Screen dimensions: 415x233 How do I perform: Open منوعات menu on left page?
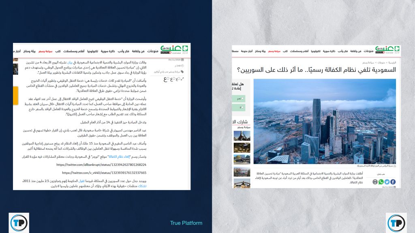(x=153, y=51)
